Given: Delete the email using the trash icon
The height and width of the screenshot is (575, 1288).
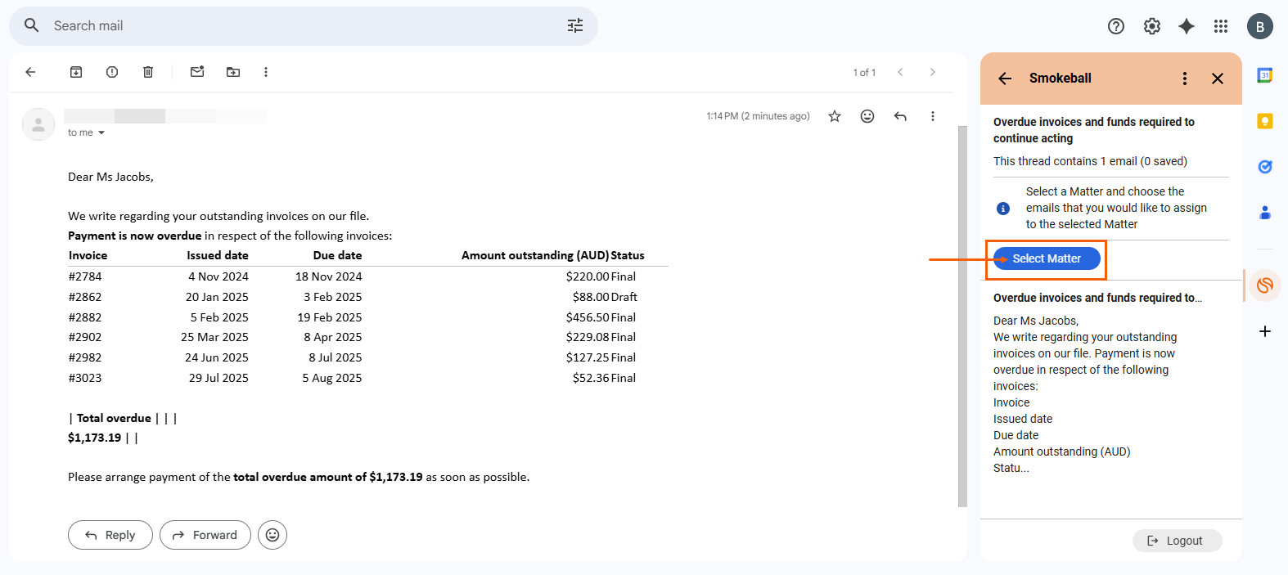Looking at the screenshot, I should coord(148,72).
